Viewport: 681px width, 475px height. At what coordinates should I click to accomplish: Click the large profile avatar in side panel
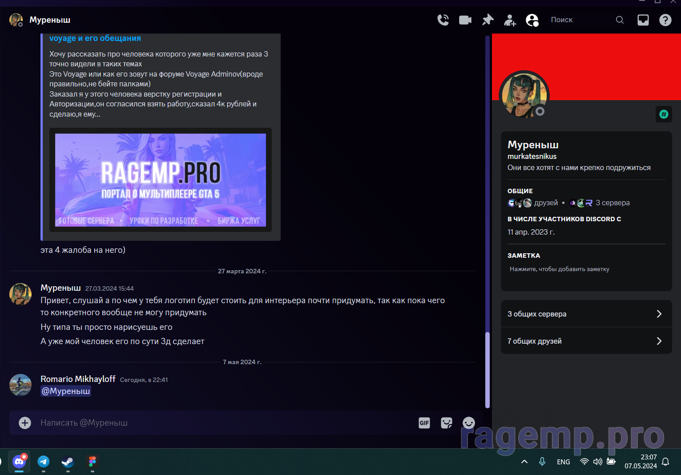pyautogui.click(x=524, y=95)
